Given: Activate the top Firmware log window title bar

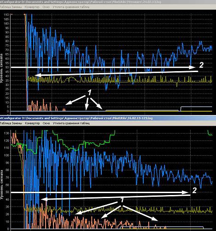Looking at the screenshot, I should 108,2.
